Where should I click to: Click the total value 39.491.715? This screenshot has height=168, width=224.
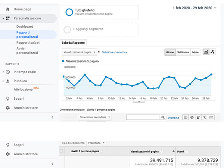coord(162,160)
